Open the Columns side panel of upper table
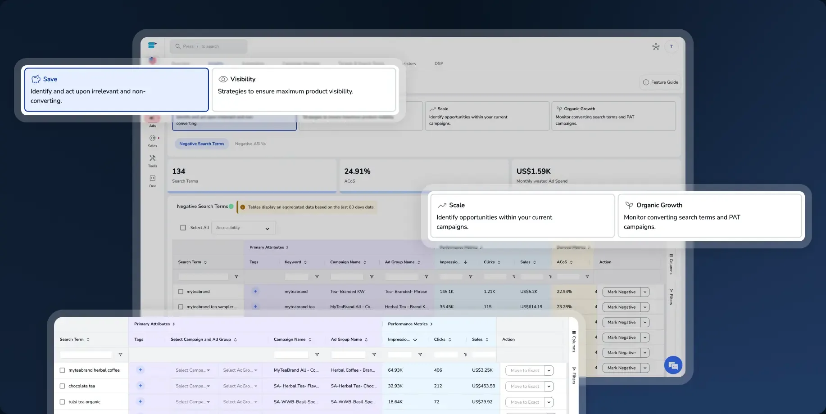 click(x=671, y=264)
